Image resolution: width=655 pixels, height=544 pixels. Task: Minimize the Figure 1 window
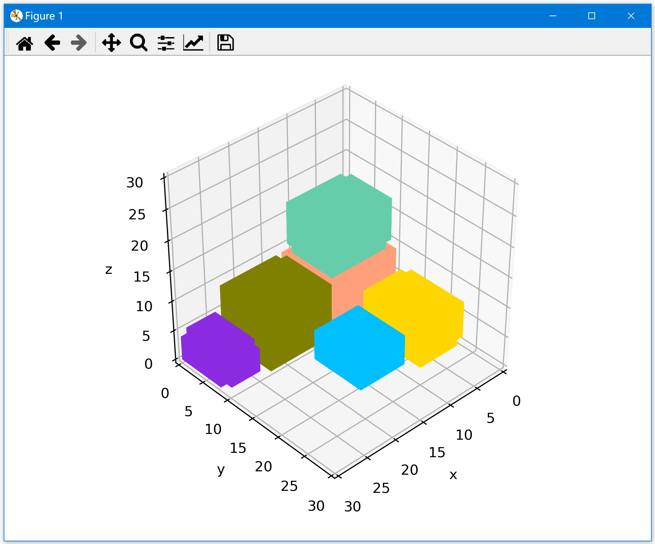553,16
